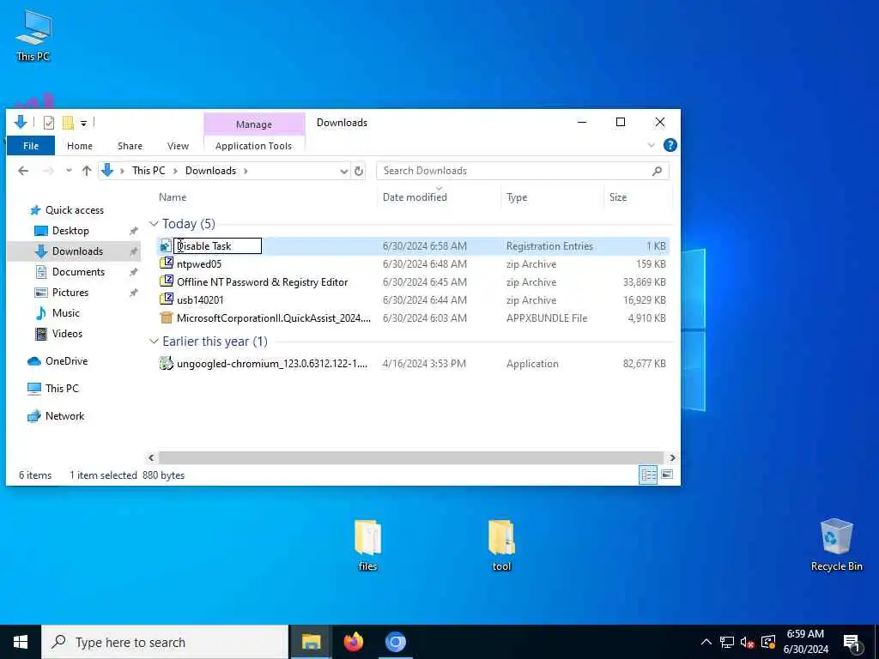The image size is (879, 659).
Task: Click the QuickAssist appxbundle package icon
Action: click(x=166, y=317)
